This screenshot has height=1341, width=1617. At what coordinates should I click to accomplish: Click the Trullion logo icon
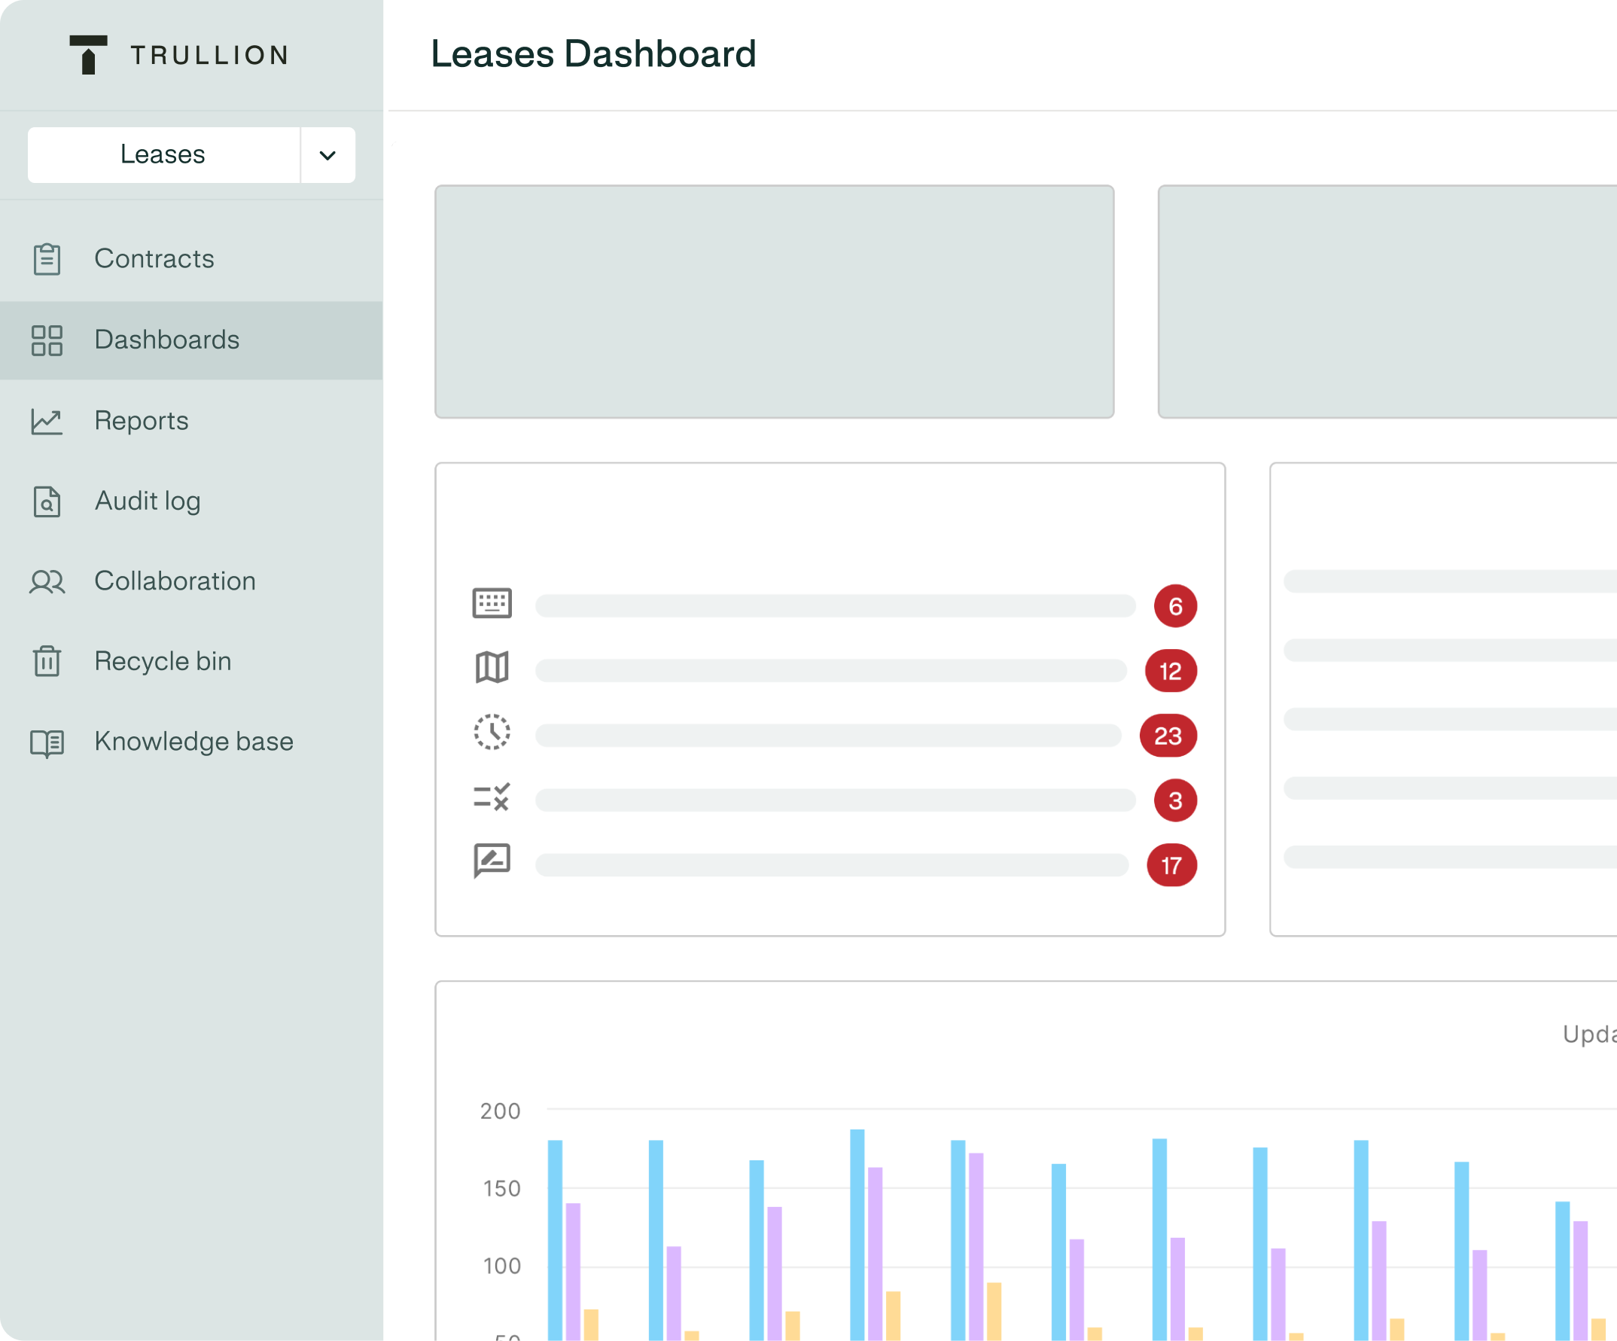(x=89, y=55)
